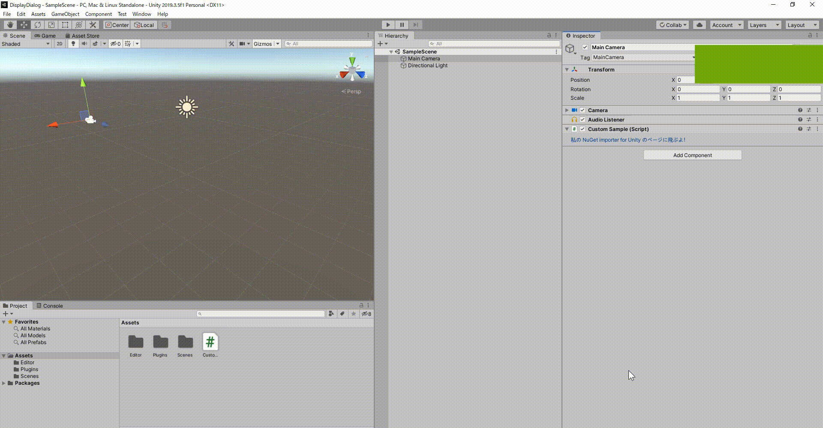Screen dimensions: 823x428
Task: Expand the Packages folder tree
Action: click(x=4, y=383)
